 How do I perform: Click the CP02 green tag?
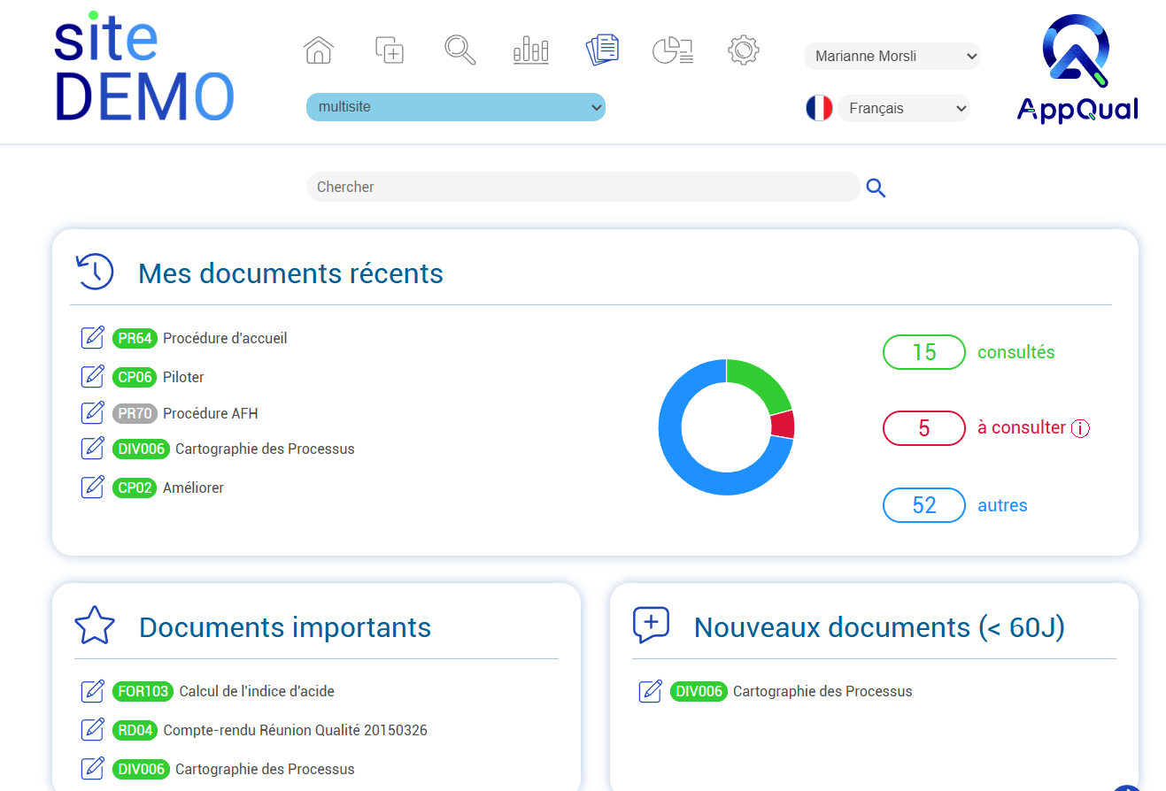135,488
